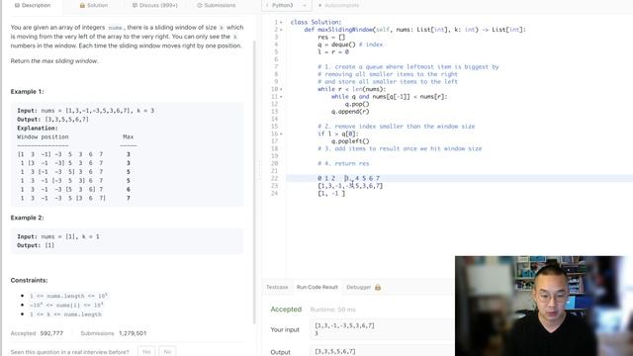Click the Your input value box
Screen dimensions: 633x356
382,329
